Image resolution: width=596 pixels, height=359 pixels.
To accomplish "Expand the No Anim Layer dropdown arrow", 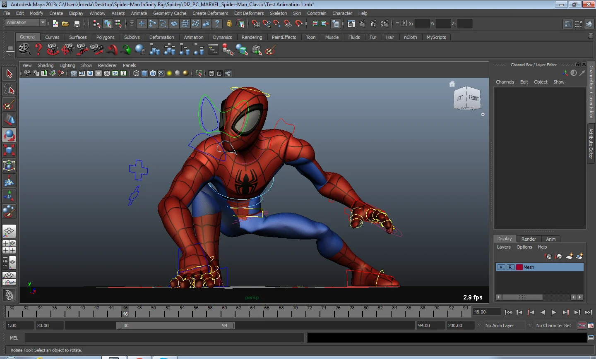I will 479,325.
